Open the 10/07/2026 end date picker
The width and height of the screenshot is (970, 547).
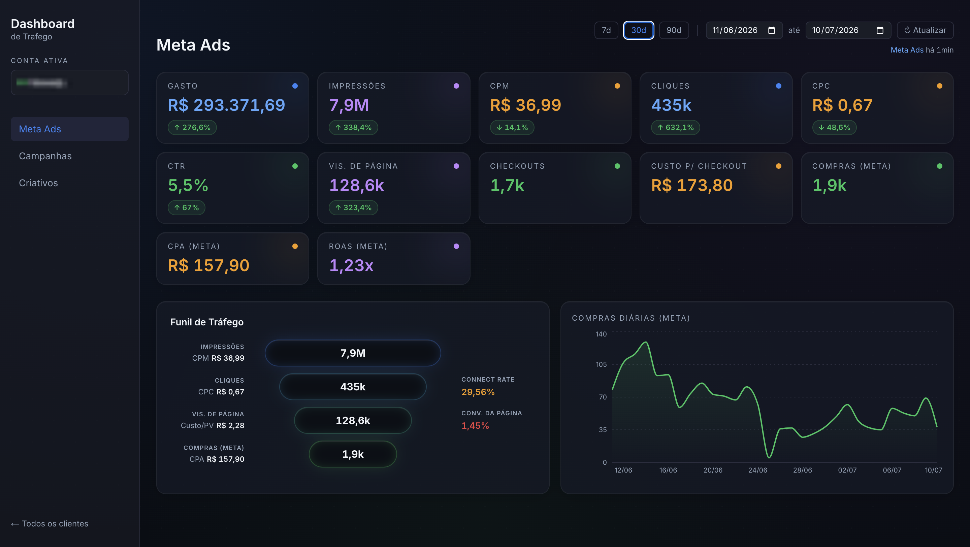[848, 30]
